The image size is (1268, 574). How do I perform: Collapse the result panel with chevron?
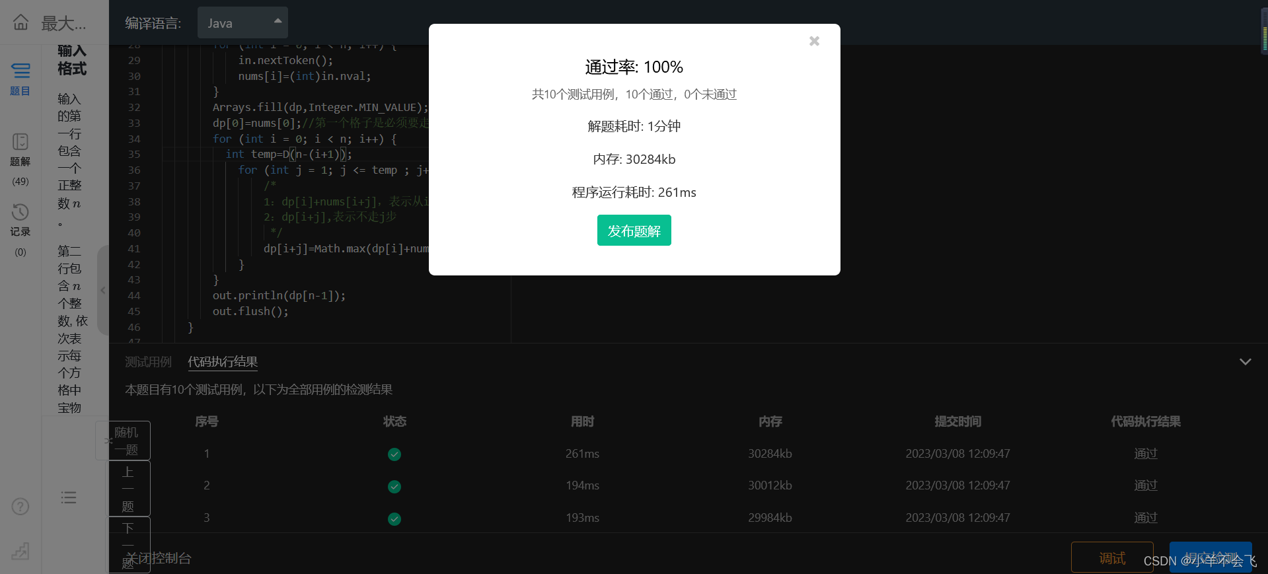[1245, 362]
